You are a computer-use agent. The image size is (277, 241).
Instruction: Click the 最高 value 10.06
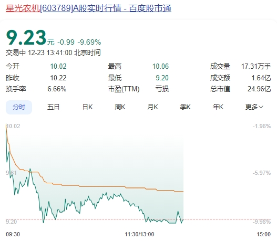pos(161,66)
